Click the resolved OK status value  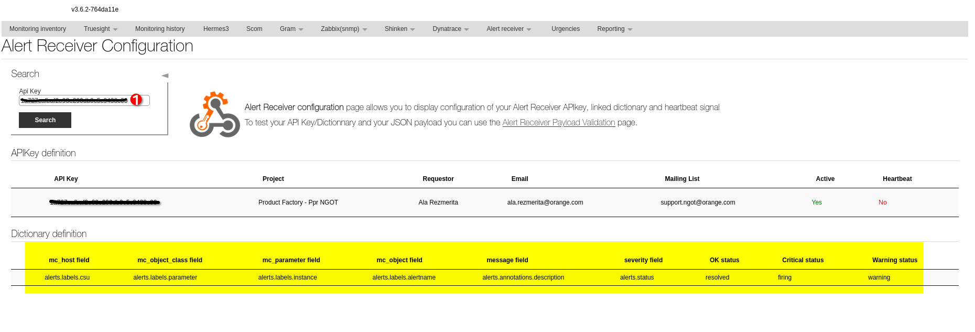[718, 277]
